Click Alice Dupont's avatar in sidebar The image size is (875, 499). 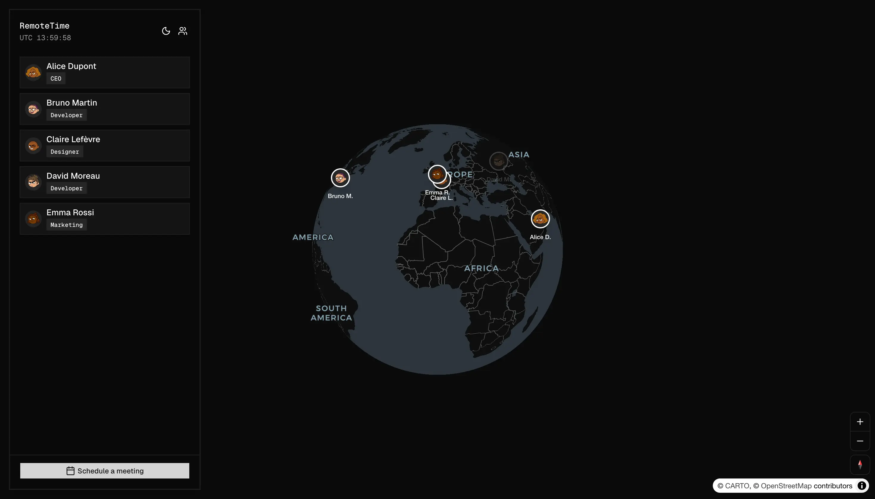click(x=33, y=72)
